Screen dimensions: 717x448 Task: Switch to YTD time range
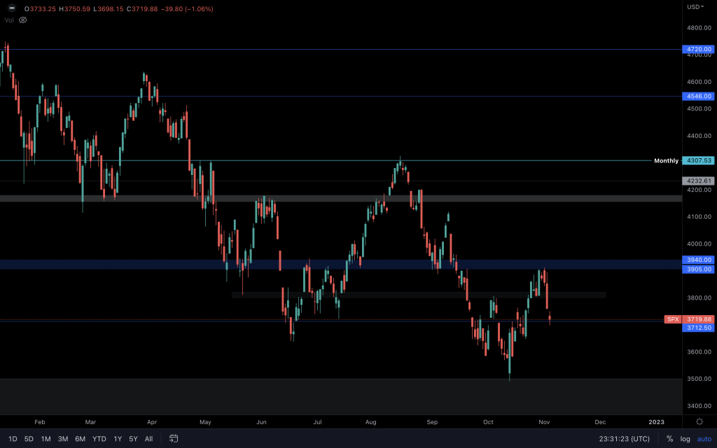pyautogui.click(x=99, y=439)
